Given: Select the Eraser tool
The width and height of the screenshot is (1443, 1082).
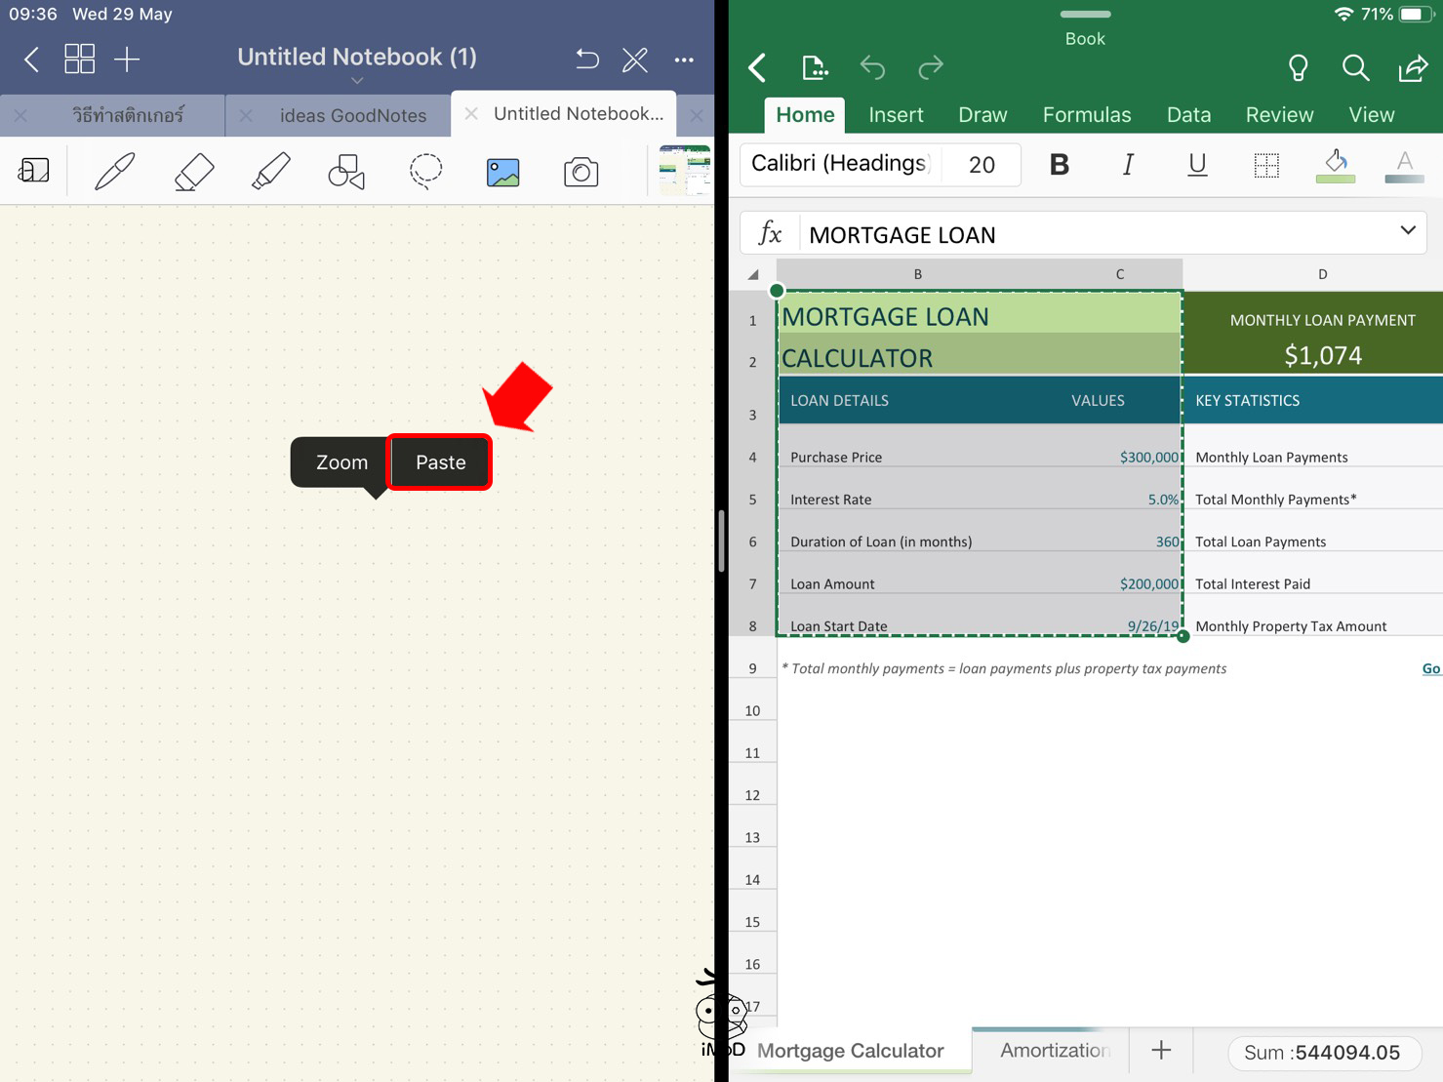Looking at the screenshot, I should click(x=193, y=172).
